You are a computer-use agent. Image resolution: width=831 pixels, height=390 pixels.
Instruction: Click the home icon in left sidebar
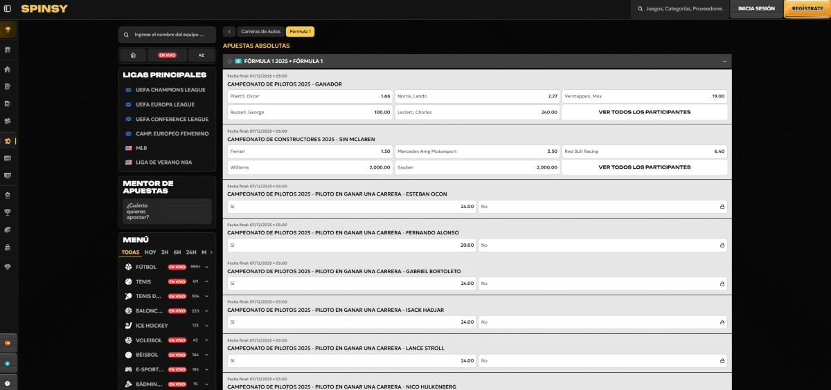pyautogui.click(x=8, y=69)
